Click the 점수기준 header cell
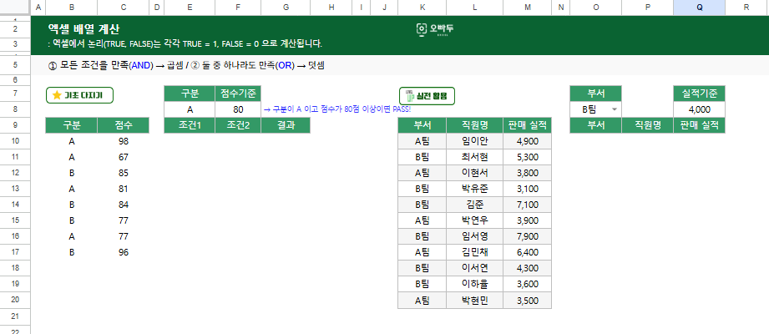This screenshot has width=769, height=334. (238, 94)
